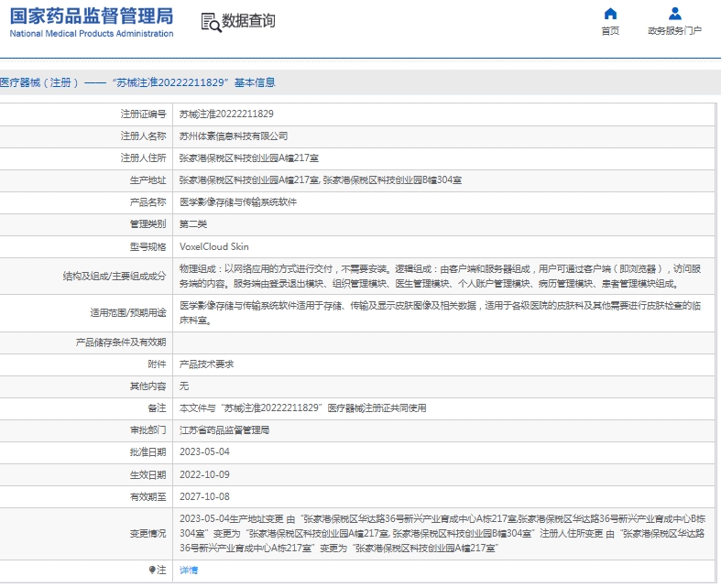The image size is (721, 587).
Task: Click the 产品技术要求 attachment text
Action: [x=206, y=364]
